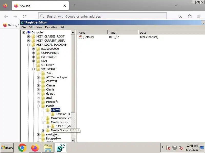205x153 pixels.
Task: Select the dotnet key
Action: pyautogui.click(x=50, y=94)
